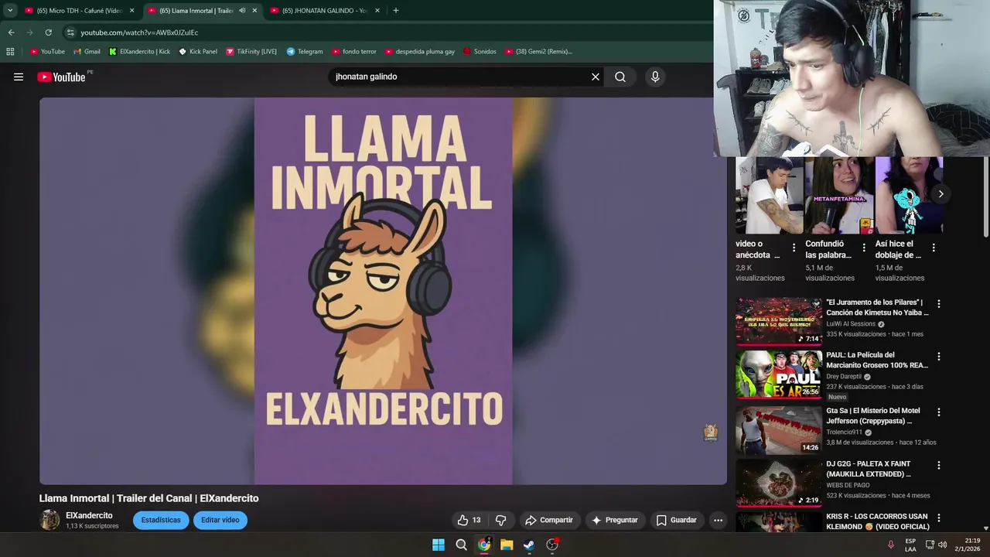Open options for 'Así hice el doblaje' short
The image size is (990, 557).
point(934,248)
